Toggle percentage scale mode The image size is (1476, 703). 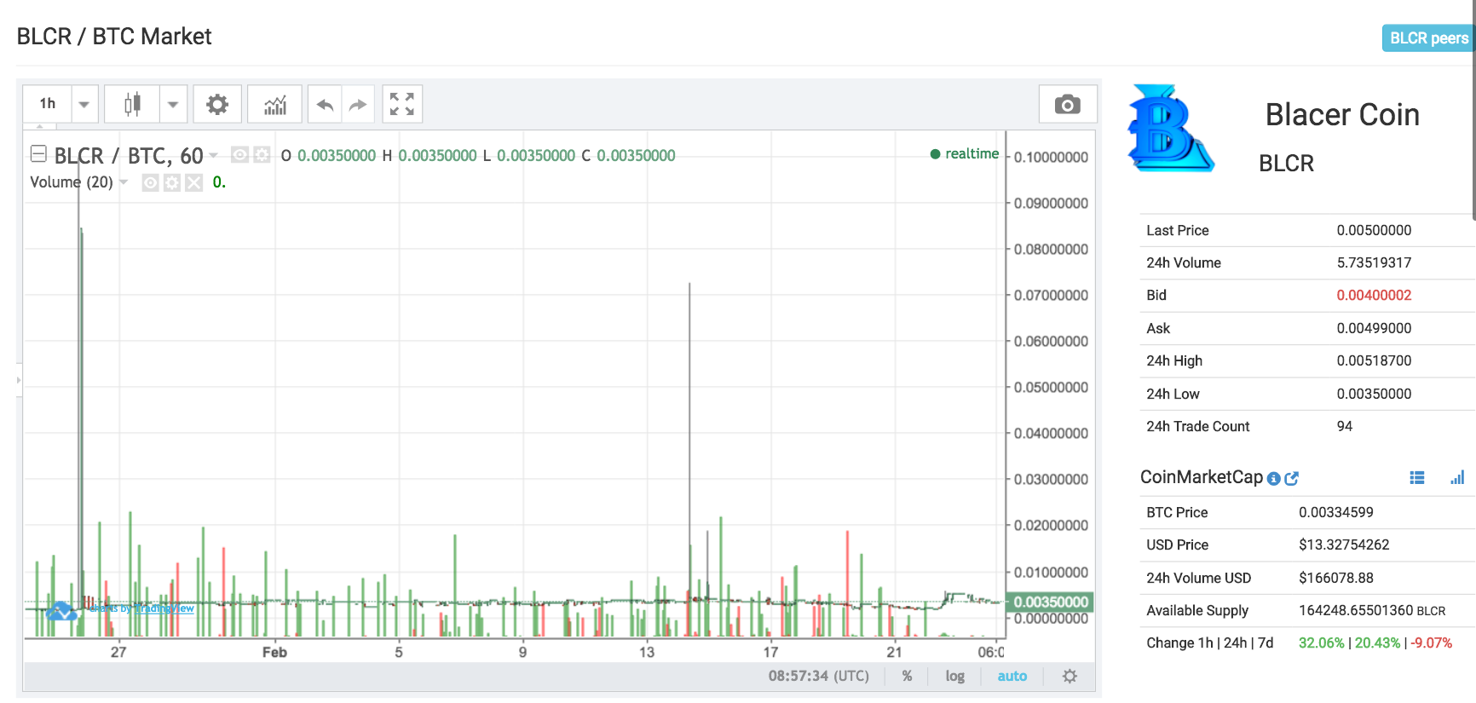click(x=907, y=676)
